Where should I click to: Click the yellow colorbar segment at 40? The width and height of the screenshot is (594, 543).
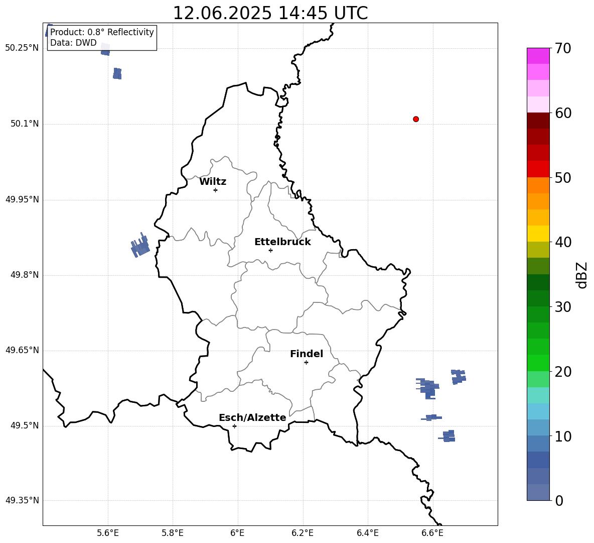(x=538, y=234)
